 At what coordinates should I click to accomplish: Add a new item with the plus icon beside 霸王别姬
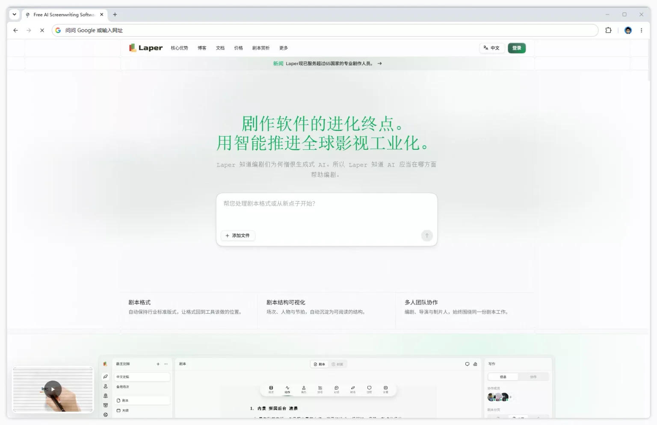coord(158,364)
